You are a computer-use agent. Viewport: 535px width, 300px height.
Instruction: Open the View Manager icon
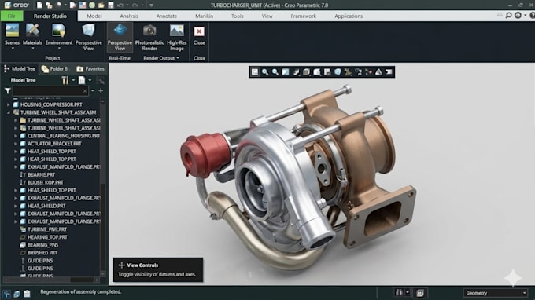point(327,71)
